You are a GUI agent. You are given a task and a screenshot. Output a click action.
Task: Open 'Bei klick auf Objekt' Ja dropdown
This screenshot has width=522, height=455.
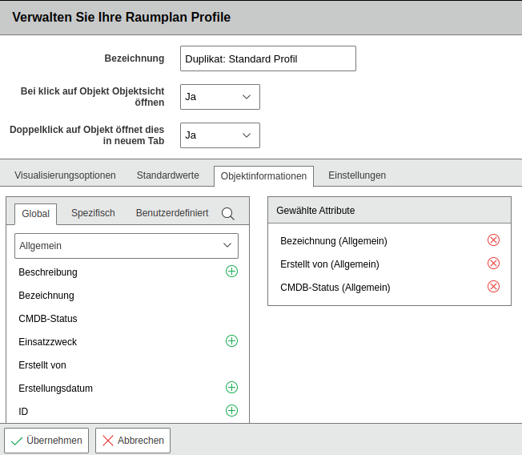pos(220,97)
